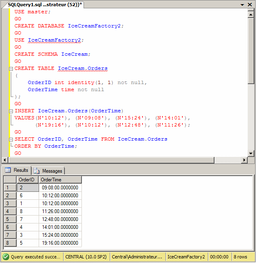
Task: Click the editor scroll down arrow
Action: (251, 153)
